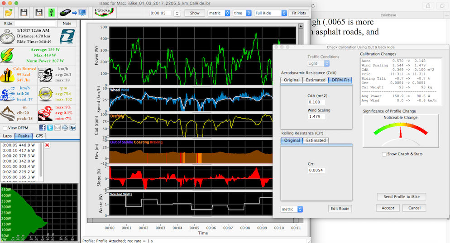450x243 pixels.
Task: Click the red X beside peaks list
Action: (47, 145)
